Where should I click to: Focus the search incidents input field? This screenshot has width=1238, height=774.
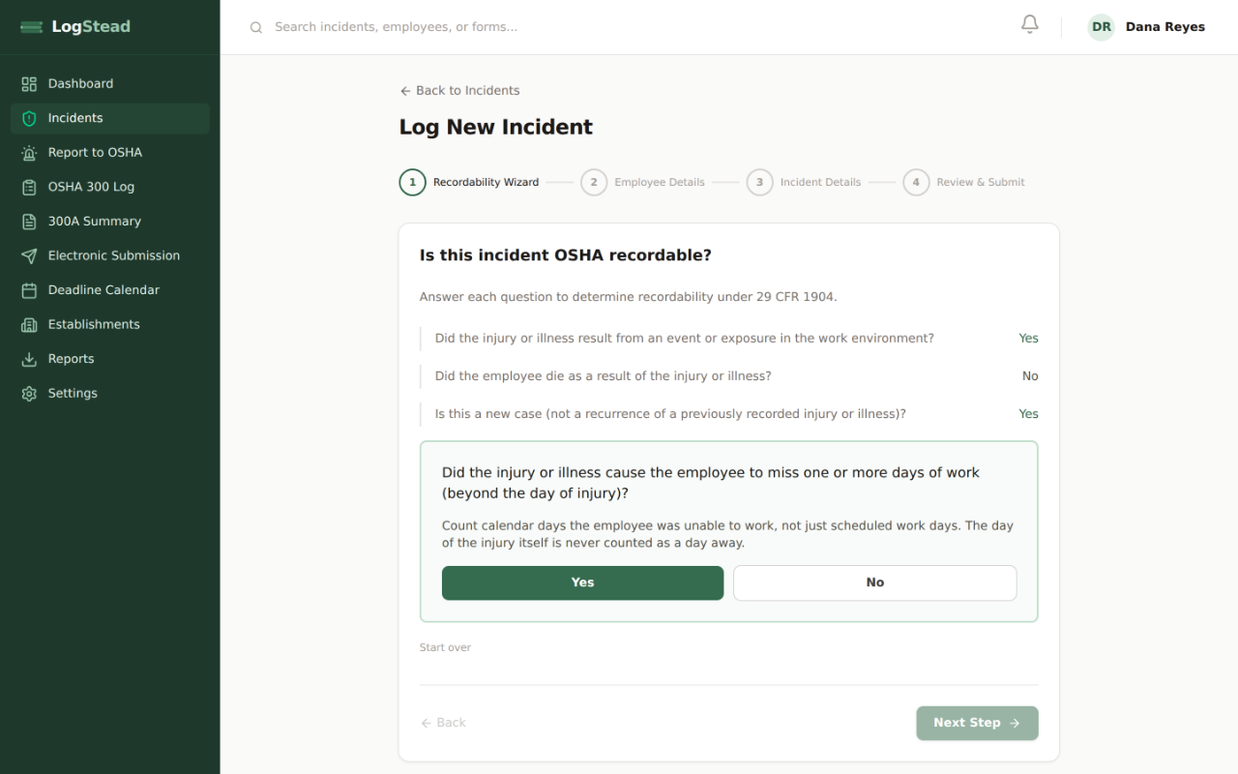point(619,27)
